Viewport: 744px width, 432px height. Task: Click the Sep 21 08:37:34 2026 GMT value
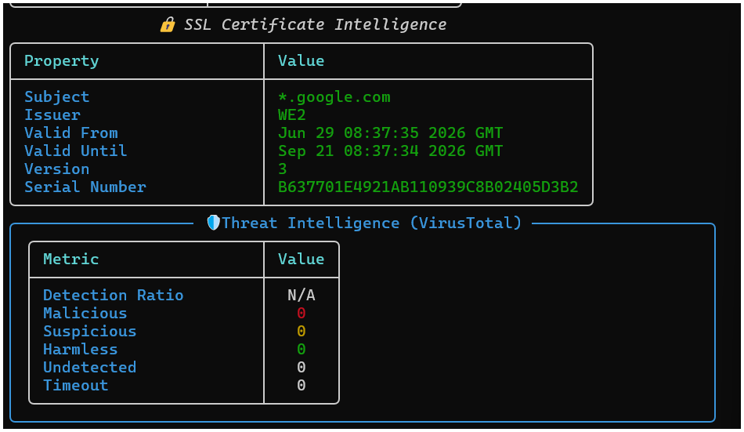pyautogui.click(x=390, y=151)
